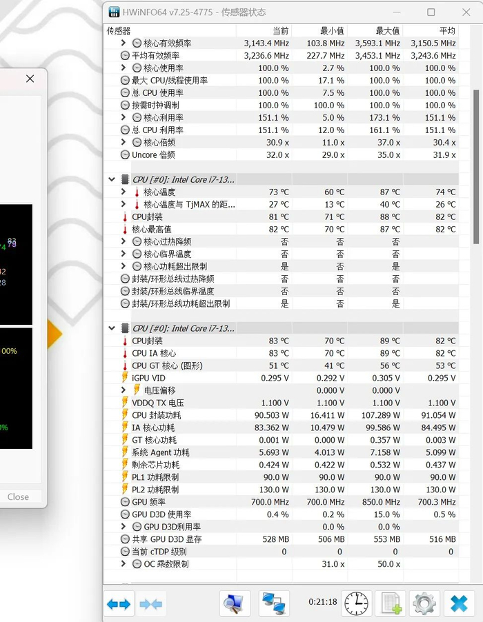Open the settings gear icon
The image size is (483, 622).
tap(424, 603)
